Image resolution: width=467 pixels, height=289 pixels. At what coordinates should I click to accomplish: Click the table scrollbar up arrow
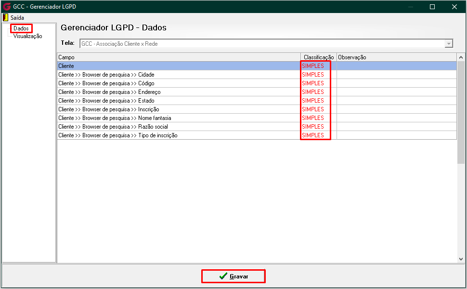coord(461,57)
